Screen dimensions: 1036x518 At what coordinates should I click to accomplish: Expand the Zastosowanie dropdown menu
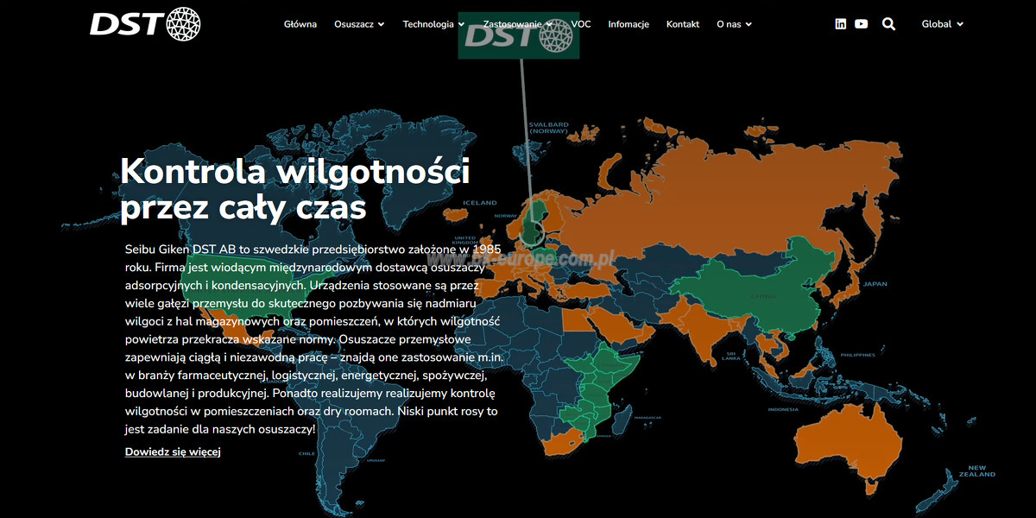[x=518, y=24]
